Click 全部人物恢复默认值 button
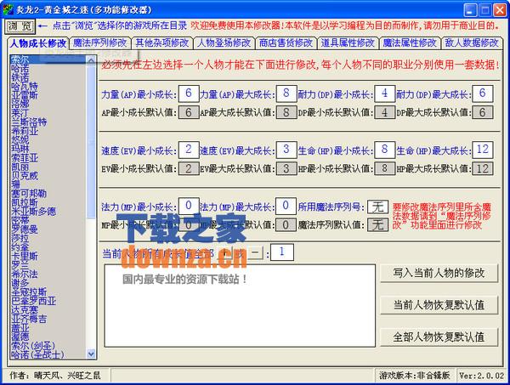The height and width of the screenshot is (385, 510). pos(439,337)
